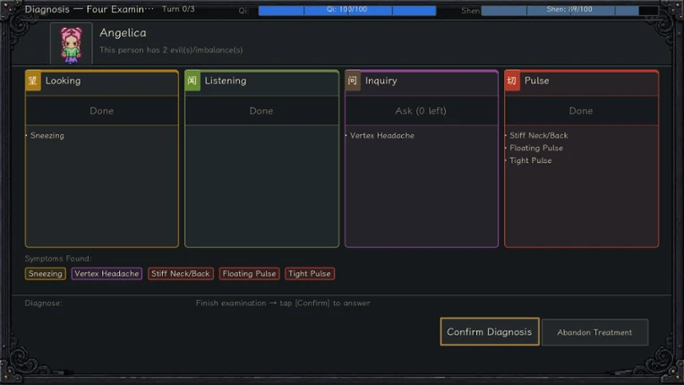Click the Symptoms Found label
Image resolution: width=684 pixels, height=385 pixels.
58,259
